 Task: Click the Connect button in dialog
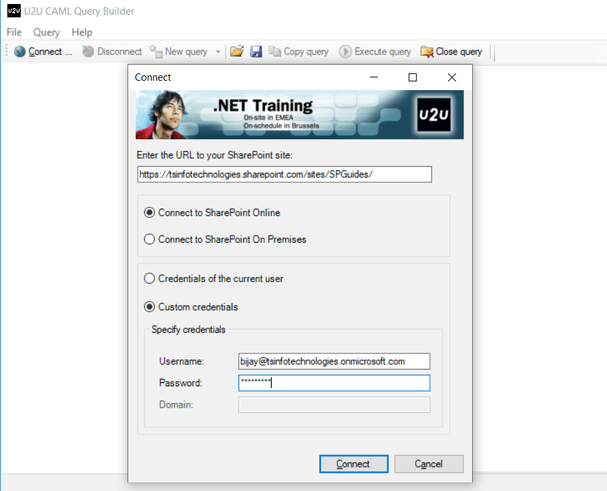click(354, 464)
